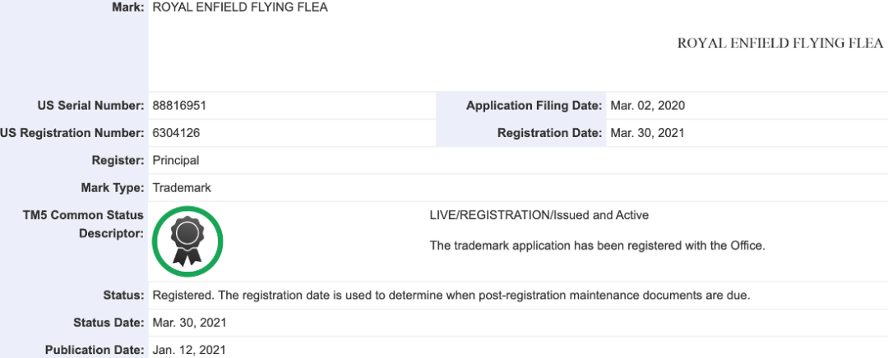Click the Status text starting with Registered
The image size is (888, 358).
[451, 296]
